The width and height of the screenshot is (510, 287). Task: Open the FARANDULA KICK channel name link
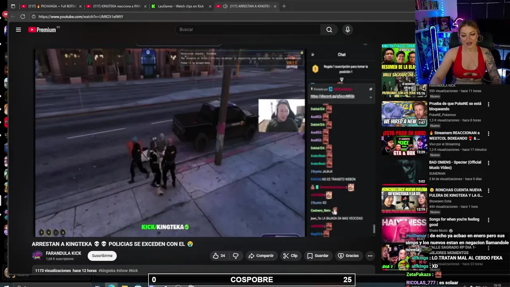63,253
